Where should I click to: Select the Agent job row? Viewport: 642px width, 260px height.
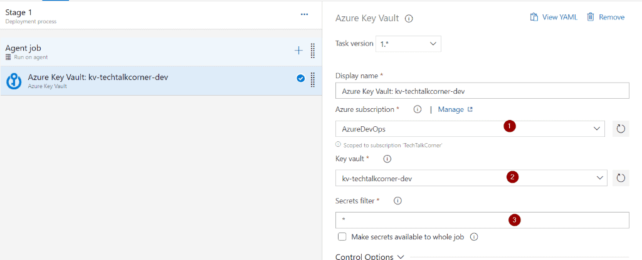pyautogui.click(x=161, y=52)
